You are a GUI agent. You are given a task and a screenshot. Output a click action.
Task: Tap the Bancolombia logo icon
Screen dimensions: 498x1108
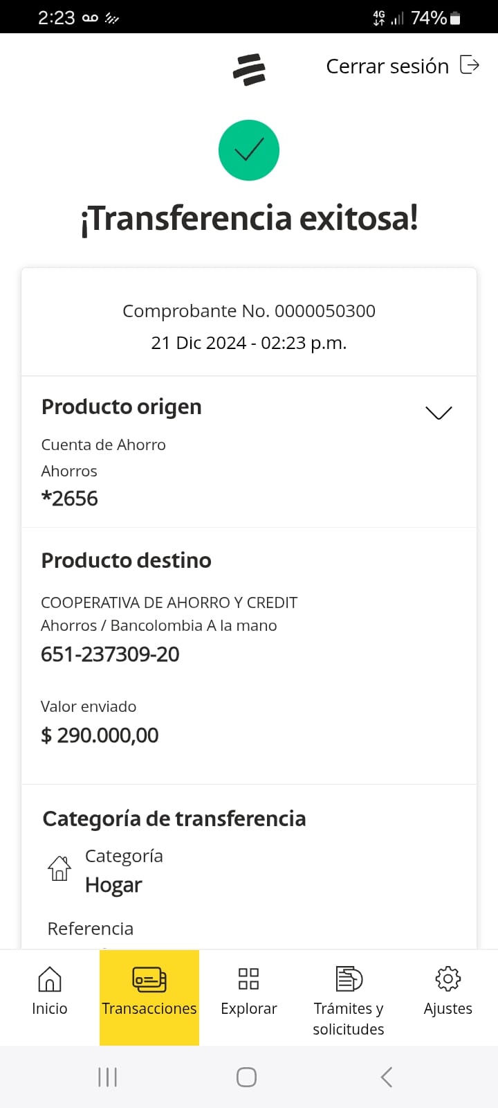click(249, 69)
